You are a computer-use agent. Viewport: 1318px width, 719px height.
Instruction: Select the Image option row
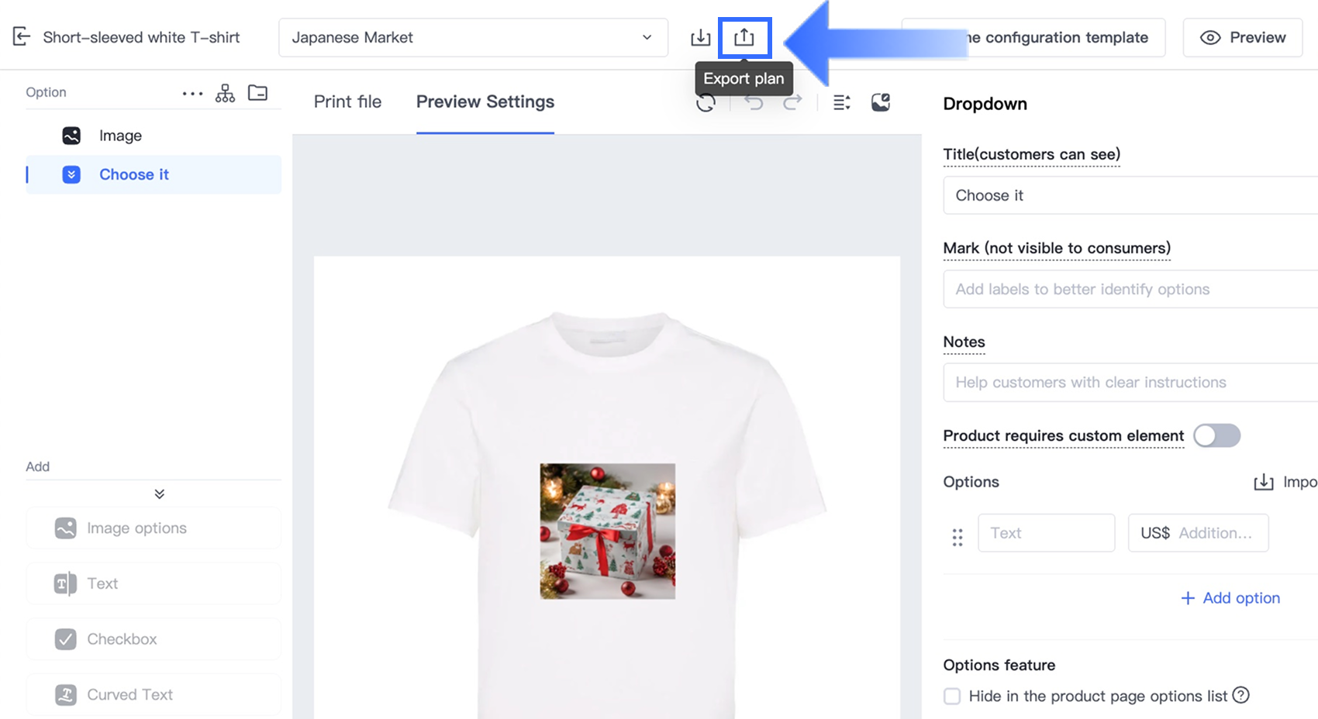click(x=154, y=136)
